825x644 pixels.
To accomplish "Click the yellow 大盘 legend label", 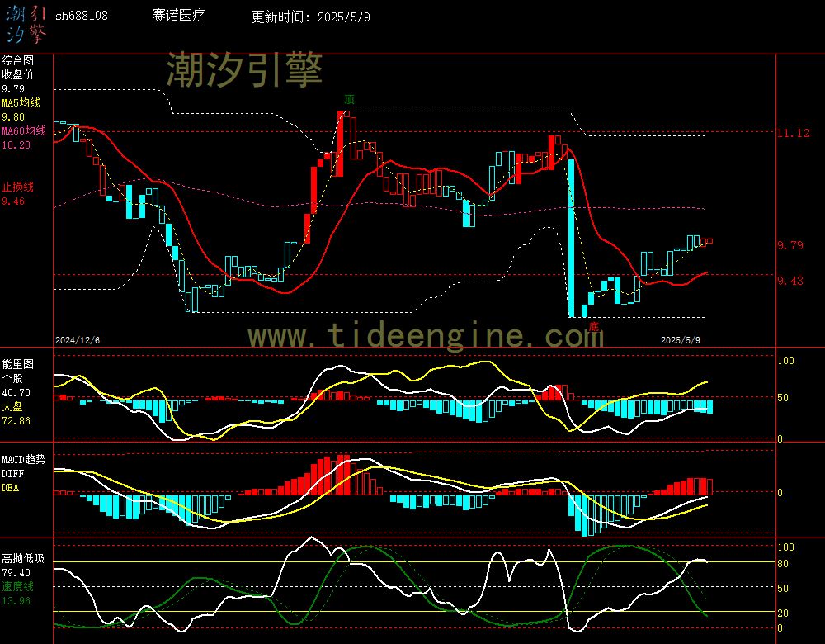I will [12, 406].
